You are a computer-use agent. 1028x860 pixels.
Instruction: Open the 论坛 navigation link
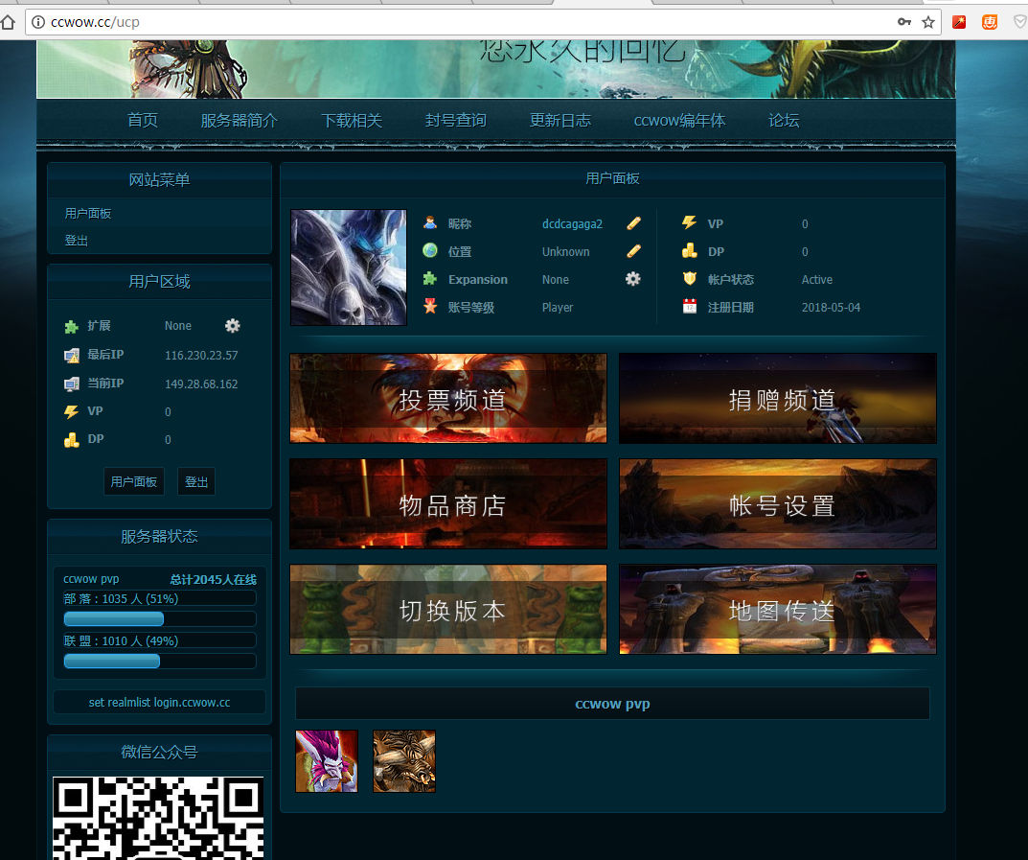tap(784, 121)
